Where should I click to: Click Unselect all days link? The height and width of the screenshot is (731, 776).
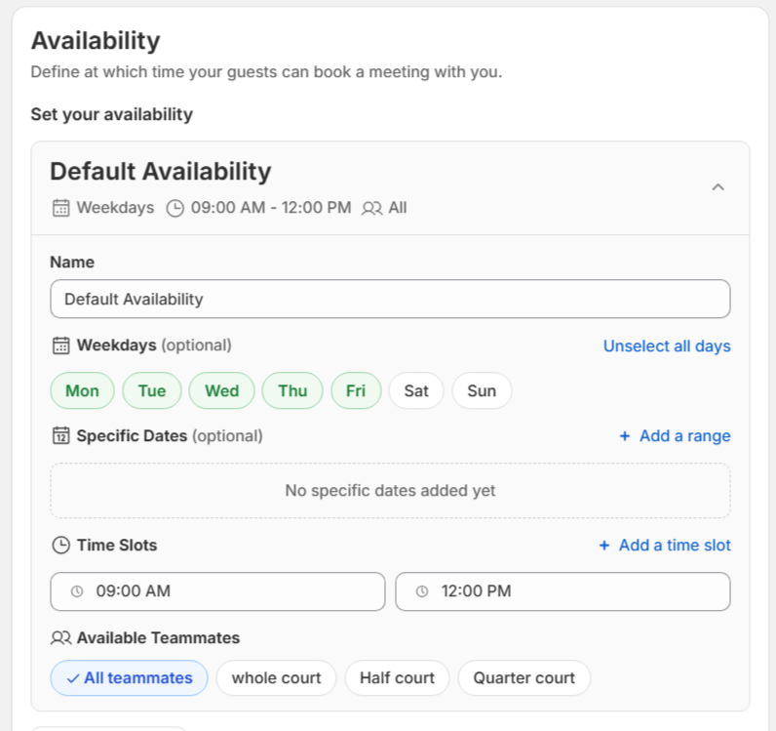[666, 346]
